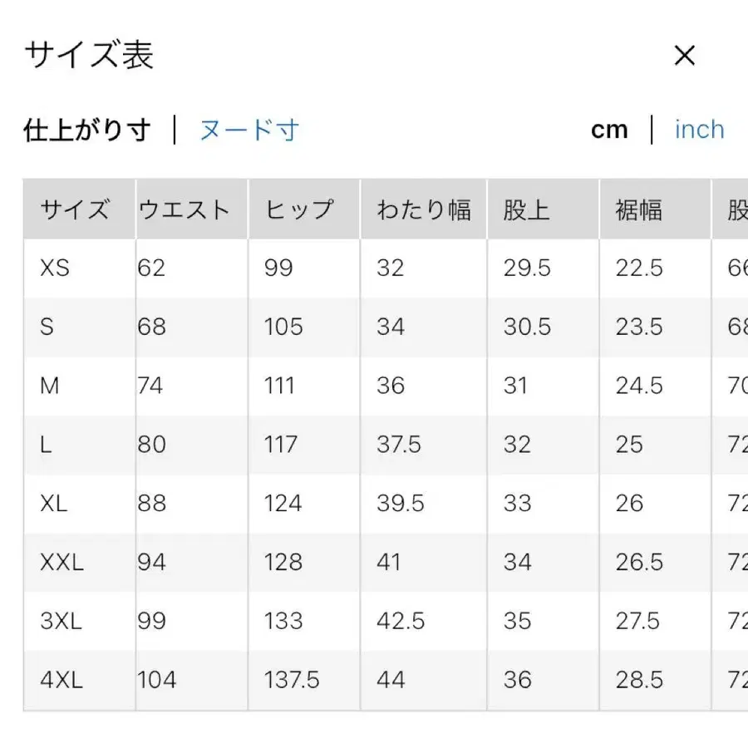This screenshot has width=748, height=748.
Task: Select the L size row label
Action: tap(46, 445)
